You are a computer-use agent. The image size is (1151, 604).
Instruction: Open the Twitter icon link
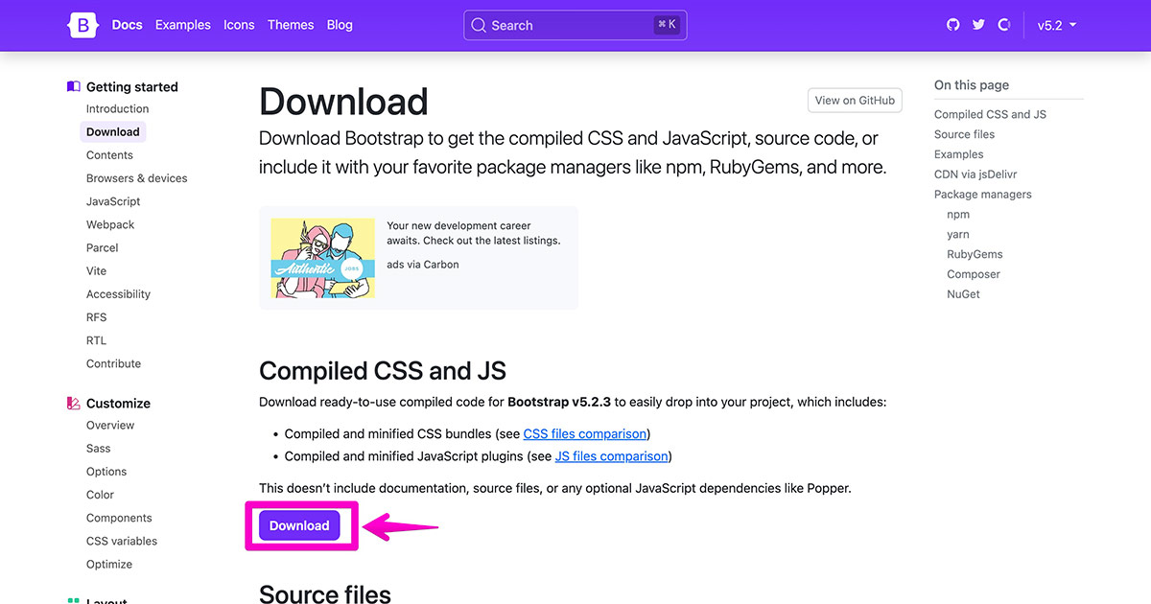(x=978, y=25)
